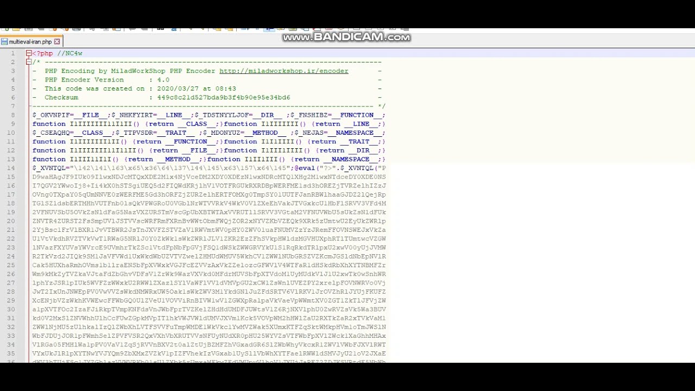The image size is (695, 391).
Task: Close the multieval-iran.php tab
Action: click(x=57, y=42)
